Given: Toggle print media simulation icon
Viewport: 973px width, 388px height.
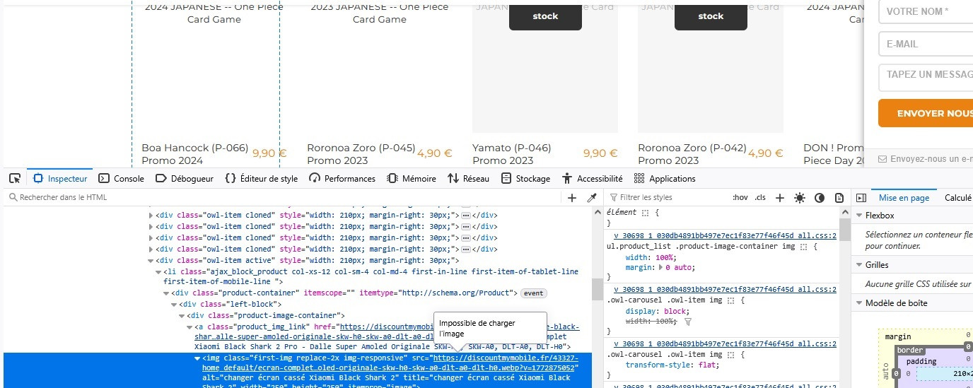Looking at the screenshot, I should point(839,198).
